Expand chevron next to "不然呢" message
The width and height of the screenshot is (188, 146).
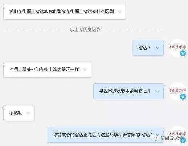28,113
